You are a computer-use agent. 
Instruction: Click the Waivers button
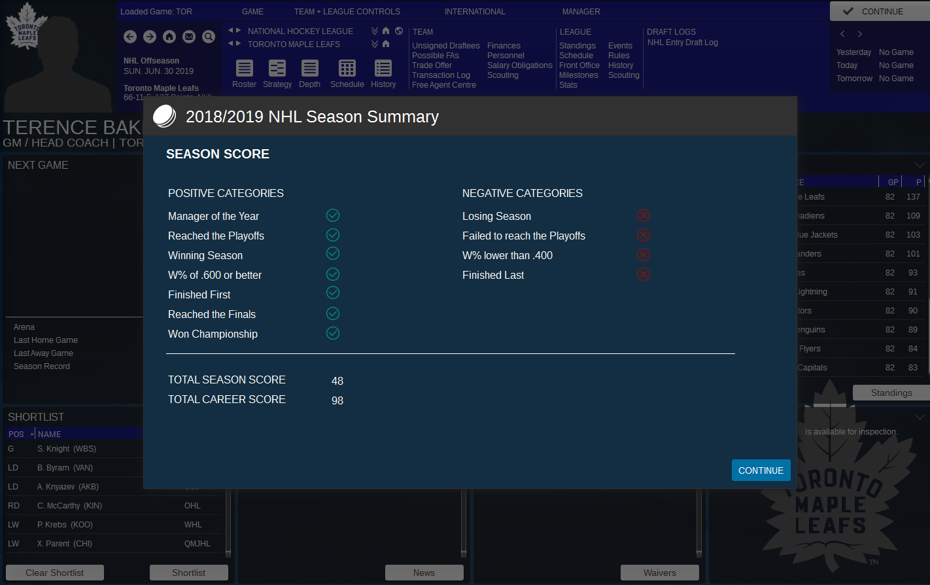[x=660, y=573]
